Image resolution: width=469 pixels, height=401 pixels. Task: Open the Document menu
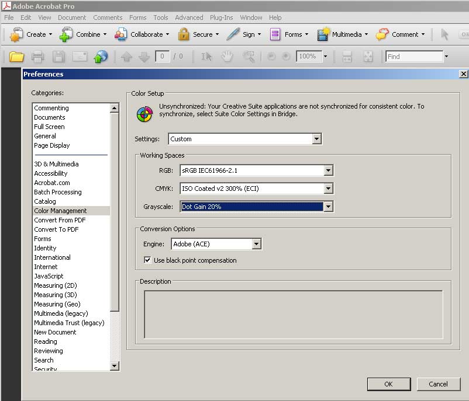point(72,18)
